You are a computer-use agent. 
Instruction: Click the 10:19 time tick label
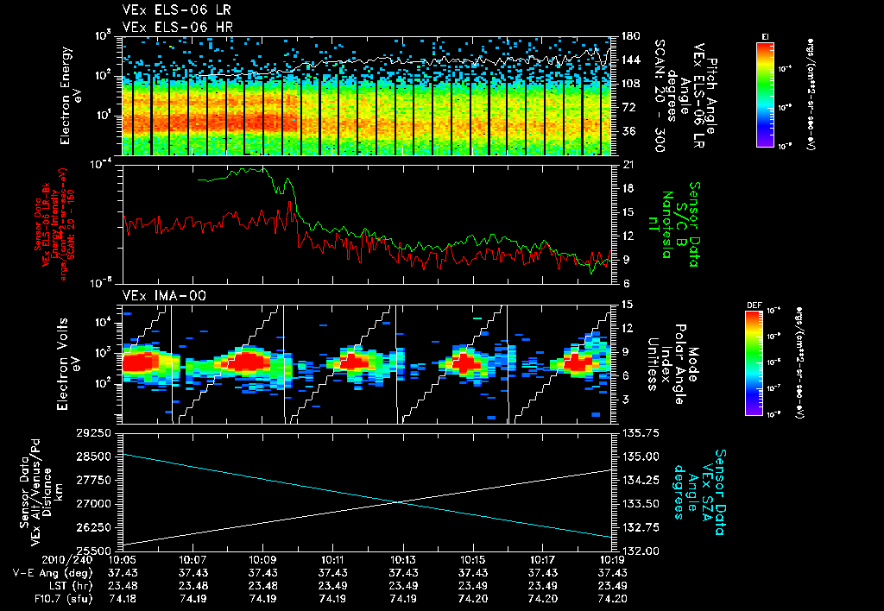click(x=612, y=560)
